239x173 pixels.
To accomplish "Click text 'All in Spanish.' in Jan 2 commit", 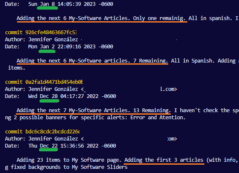I will tap(193, 61).
